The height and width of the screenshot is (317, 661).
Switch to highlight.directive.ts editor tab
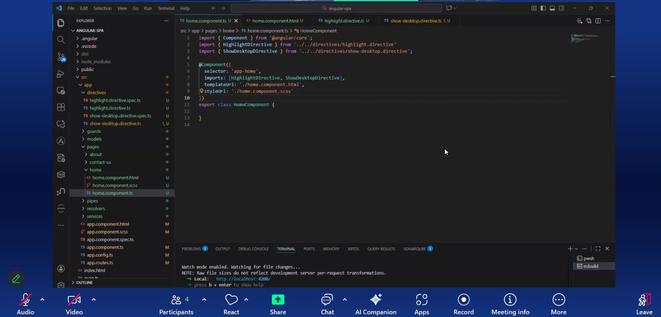tap(344, 21)
